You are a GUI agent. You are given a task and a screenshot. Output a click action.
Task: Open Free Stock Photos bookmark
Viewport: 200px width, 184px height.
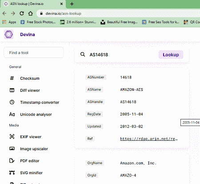click(38, 22)
